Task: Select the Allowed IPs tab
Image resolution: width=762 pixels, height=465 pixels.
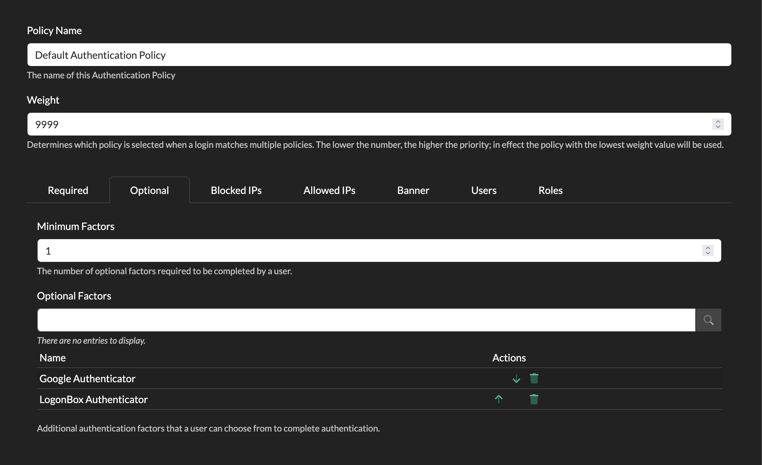Action: pos(329,190)
